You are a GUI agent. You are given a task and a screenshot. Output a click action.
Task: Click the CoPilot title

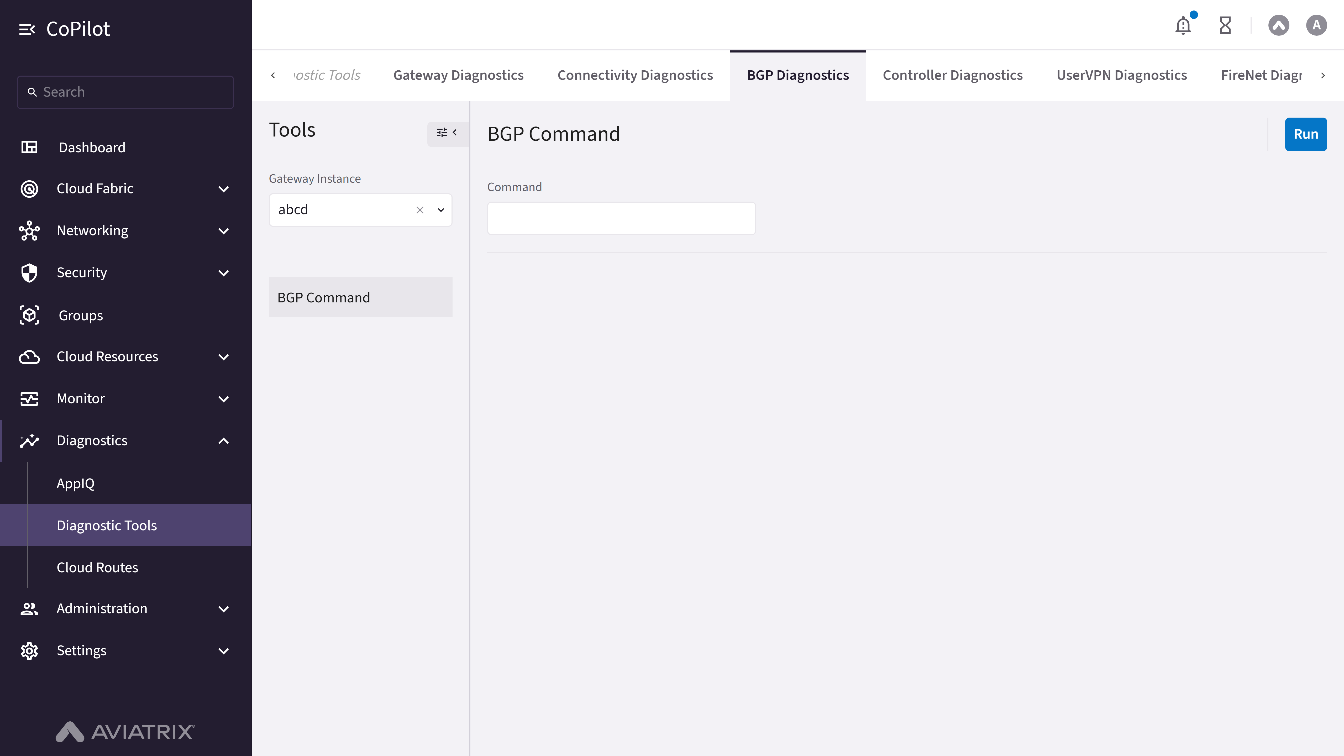[78, 29]
